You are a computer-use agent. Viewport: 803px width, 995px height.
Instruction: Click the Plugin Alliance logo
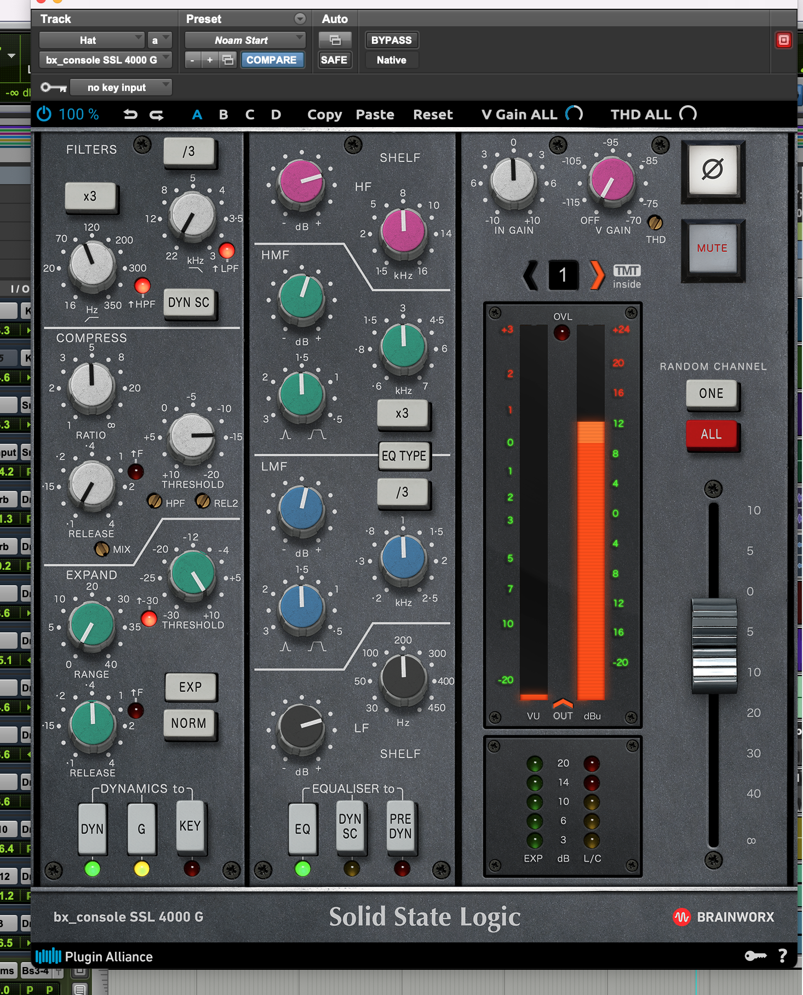(94, 957)
